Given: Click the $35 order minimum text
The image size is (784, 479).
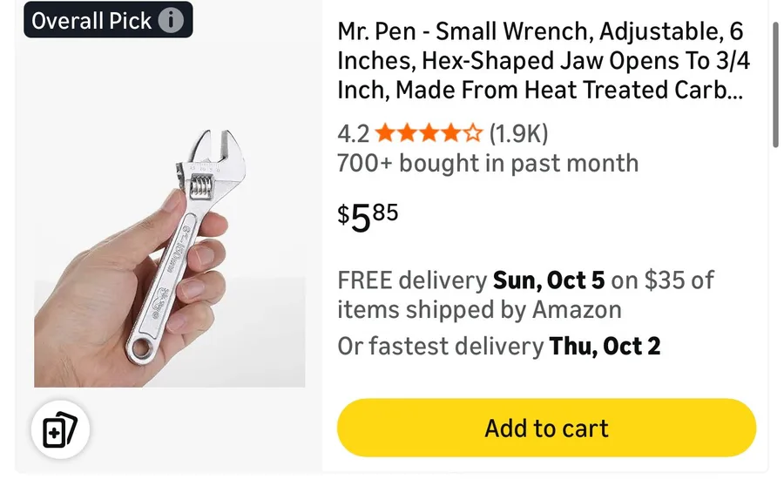Looking at the screenshot, I should [x=665, y=280].
